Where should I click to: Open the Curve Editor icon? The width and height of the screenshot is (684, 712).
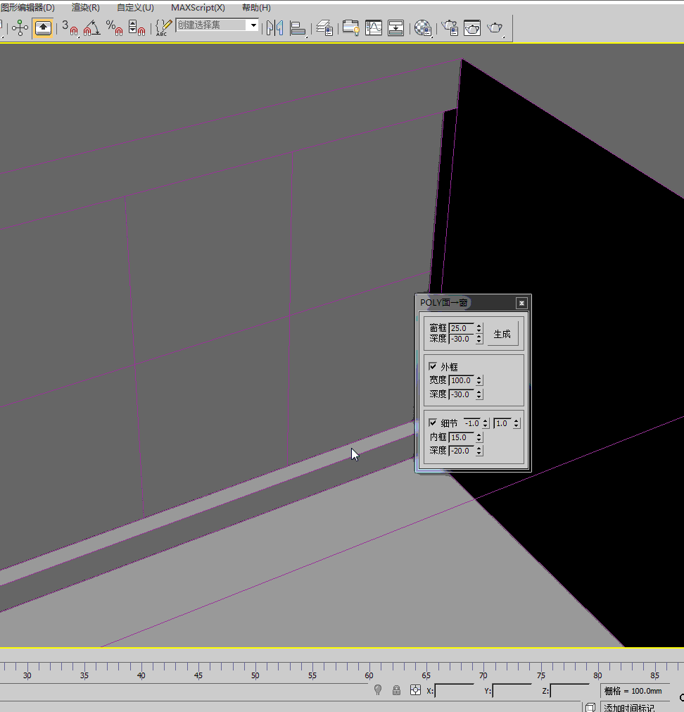tap(373, 28)
